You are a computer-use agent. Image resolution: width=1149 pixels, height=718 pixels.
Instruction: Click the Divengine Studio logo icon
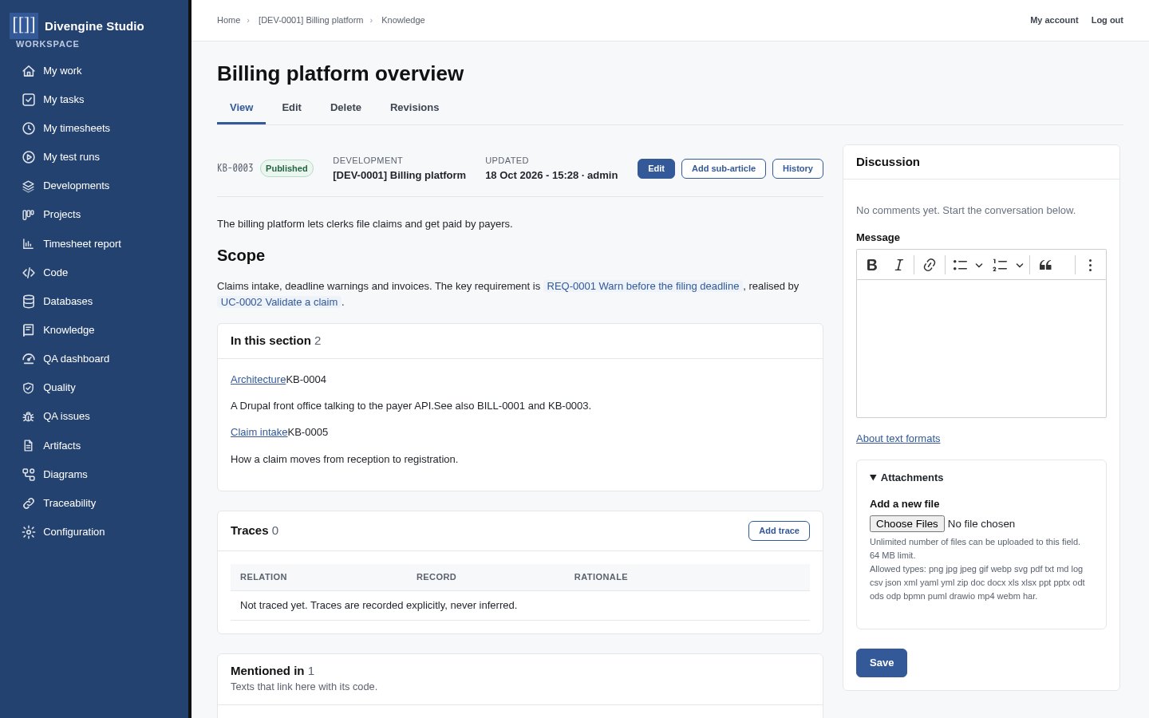(24, 26)
